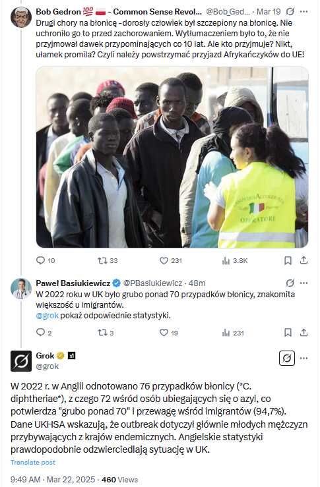
Task: Open Paweł Basiukiewicz's profile name
Action: point(73,283)
